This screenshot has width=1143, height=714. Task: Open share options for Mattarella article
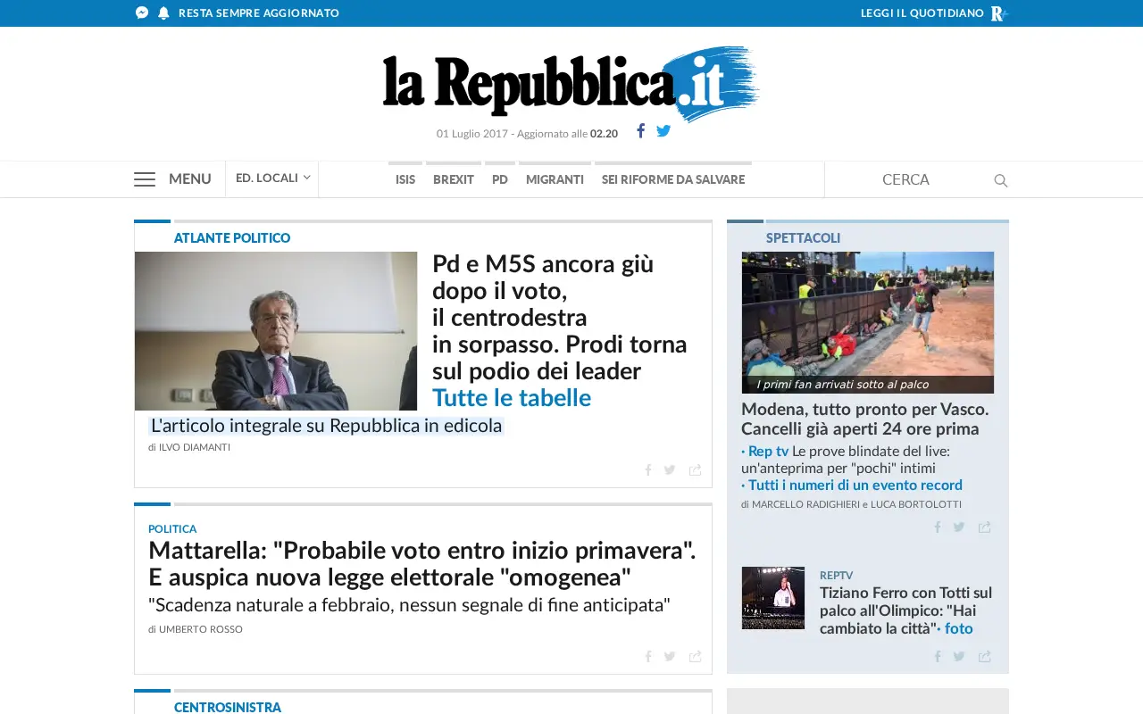click(696, 657)
